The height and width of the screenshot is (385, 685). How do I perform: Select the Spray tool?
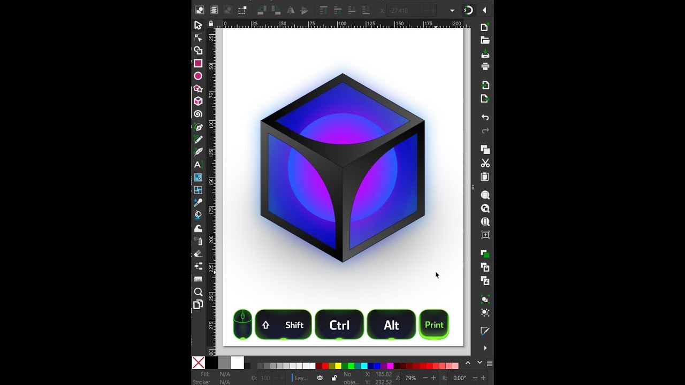pos(198,241)
